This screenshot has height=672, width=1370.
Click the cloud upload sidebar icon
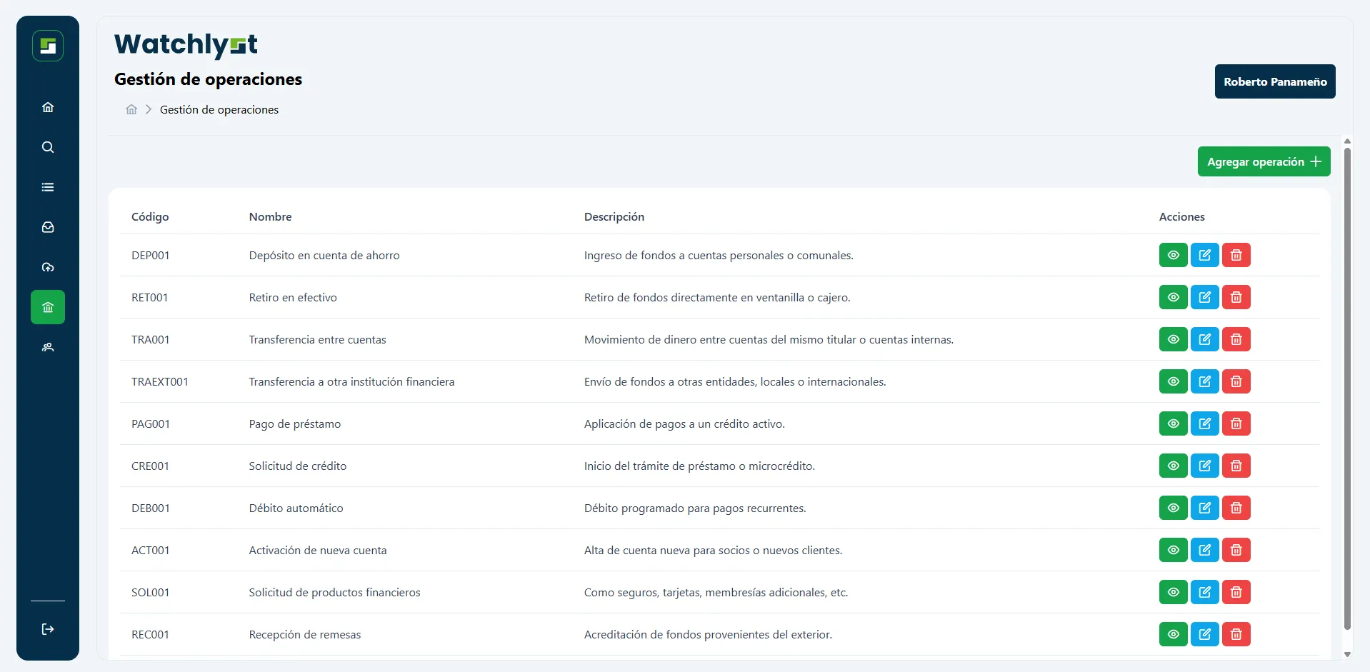point(48,267)
